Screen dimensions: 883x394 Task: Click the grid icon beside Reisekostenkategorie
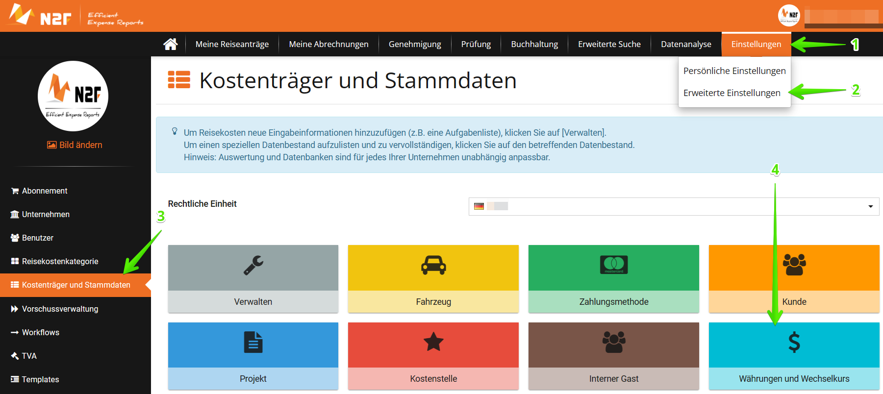(x=15, y=261)
